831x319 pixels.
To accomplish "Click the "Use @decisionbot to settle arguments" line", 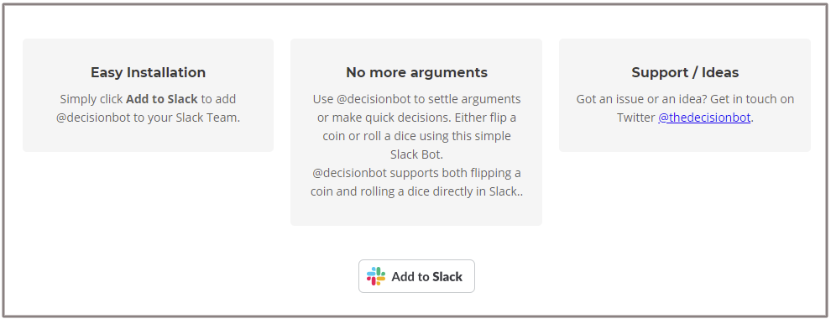I will [416, 99].
